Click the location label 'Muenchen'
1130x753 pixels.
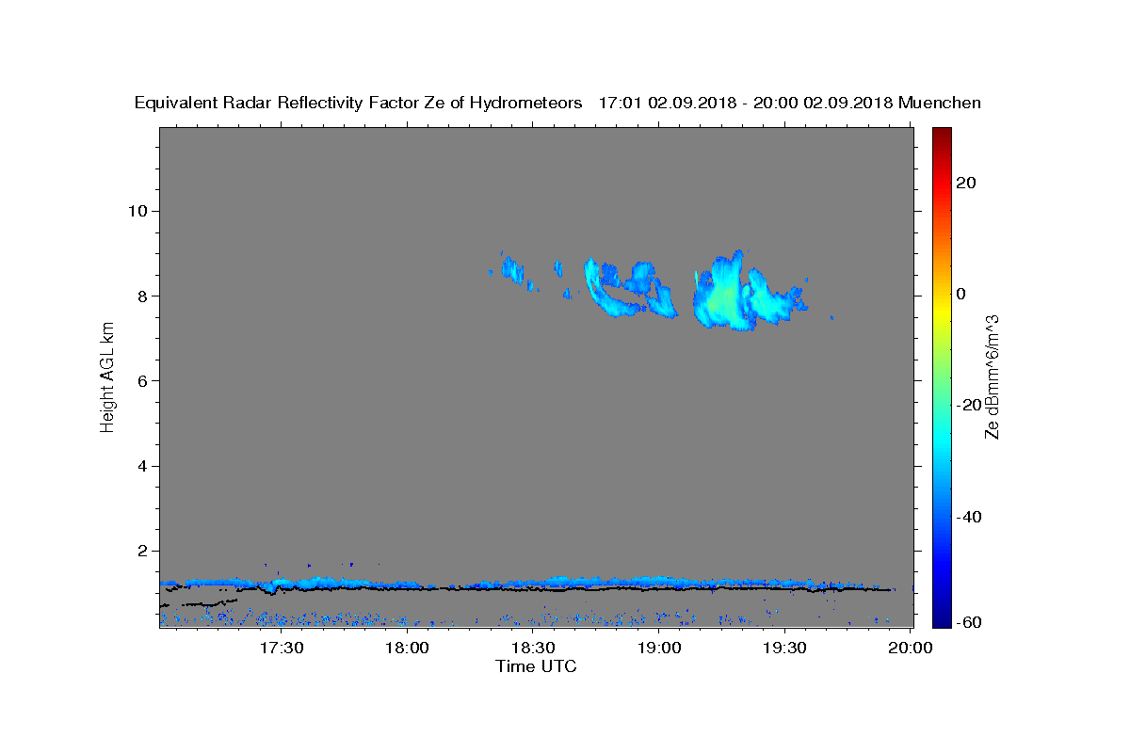[940, 104]
